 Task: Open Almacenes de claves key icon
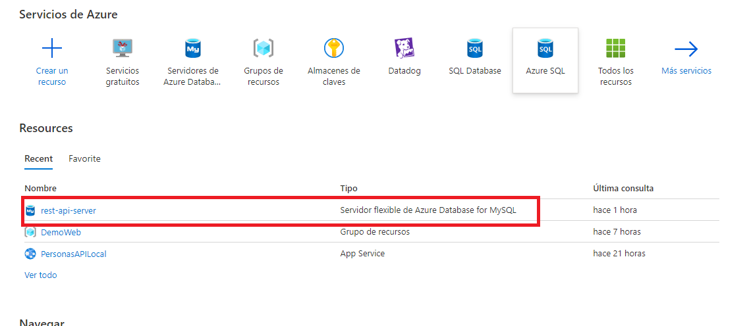tap(334, 48)
